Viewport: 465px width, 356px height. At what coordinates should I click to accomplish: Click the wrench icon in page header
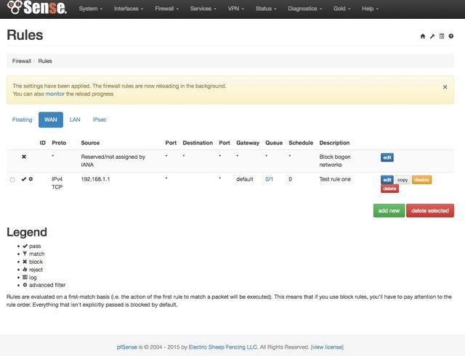tap(432, 36)
